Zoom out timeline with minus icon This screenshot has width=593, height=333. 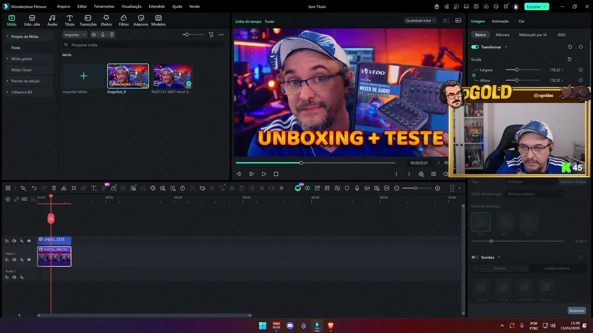click(397, 188)
